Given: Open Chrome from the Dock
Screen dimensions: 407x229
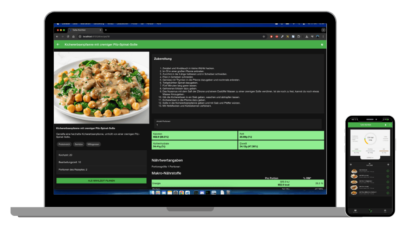Looking at the screenshot, I should coord(181,193).
